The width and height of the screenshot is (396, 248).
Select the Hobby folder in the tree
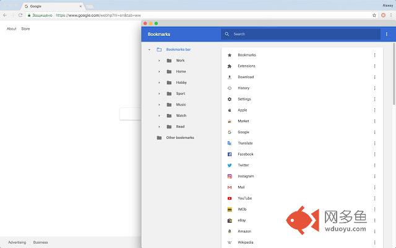176,82
